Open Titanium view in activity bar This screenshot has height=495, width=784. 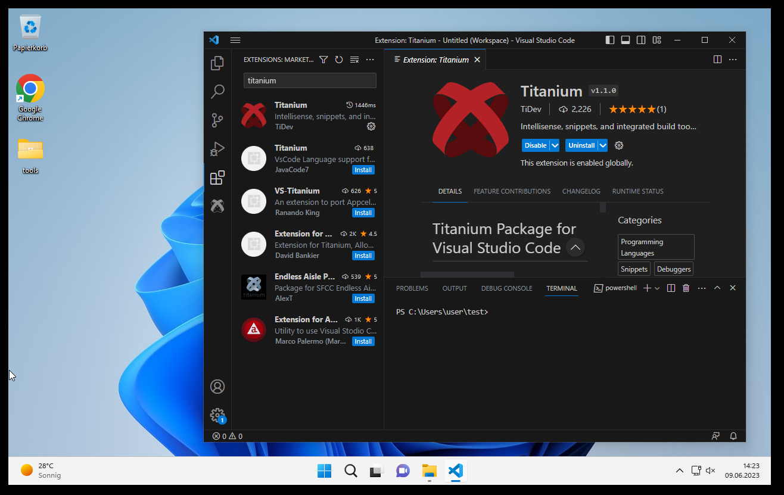217,206
